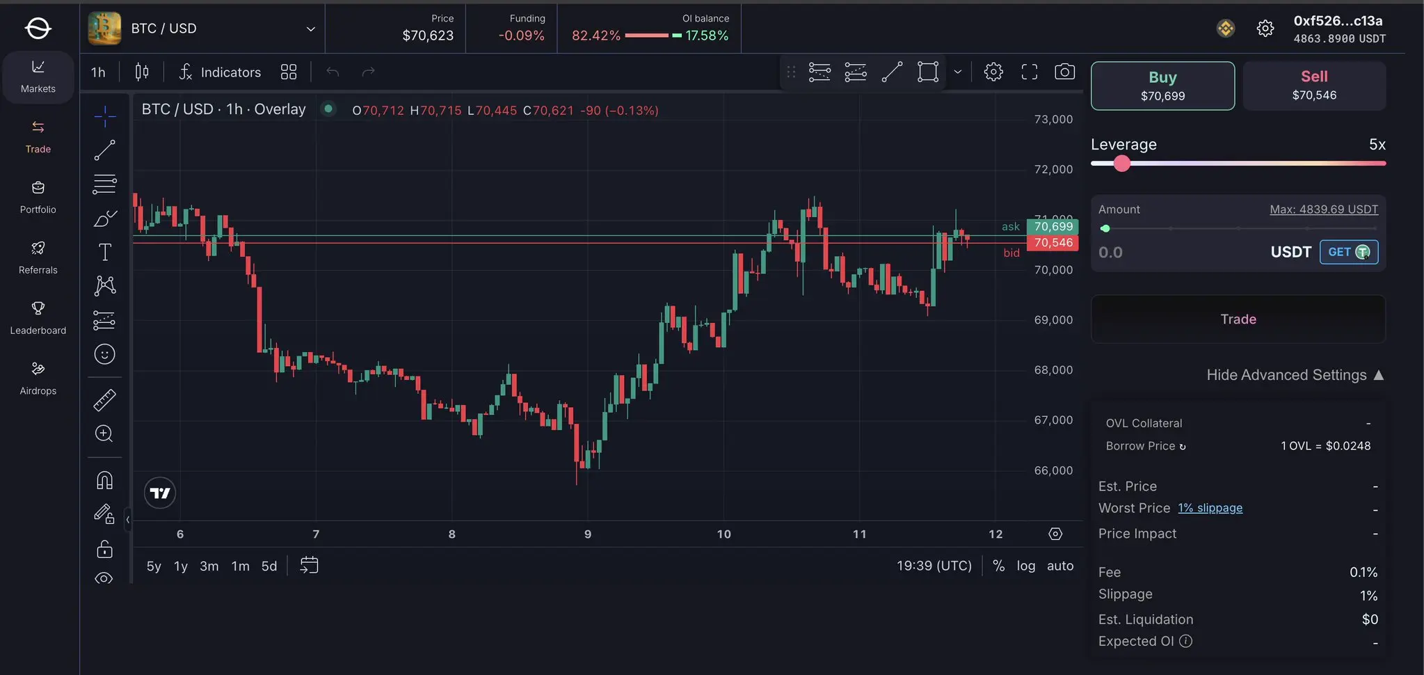Toggle auto price scale
Viewport: 1424px width, 675px height.
tap(1060, 566)
